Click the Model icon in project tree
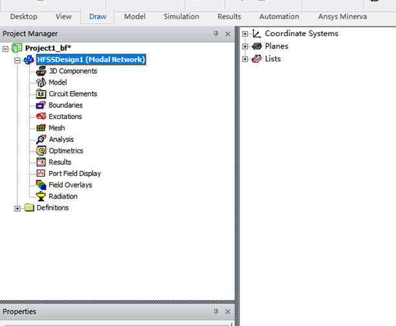This screenshot has width=396, height=326. pyautogui.click(x=41, y=82)
